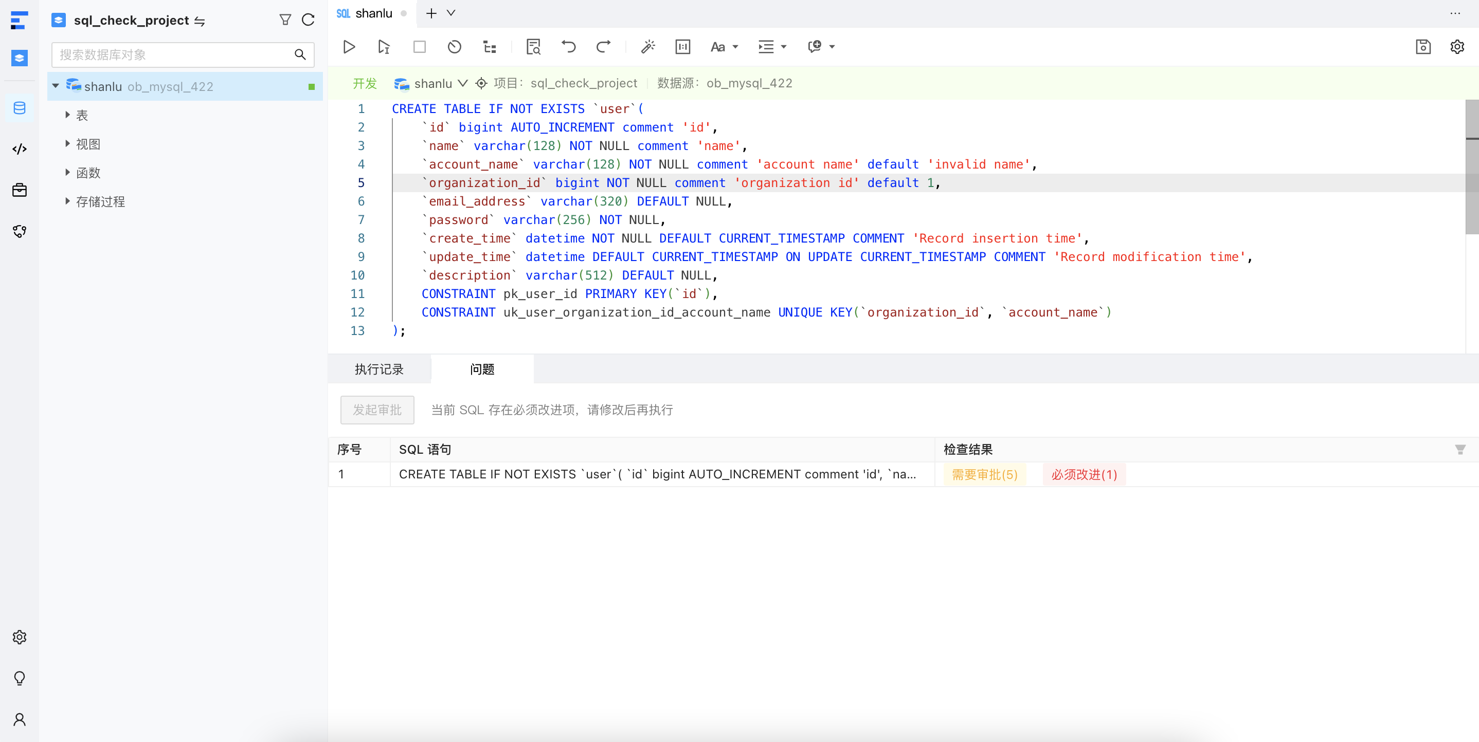Undo the last edit
Screen dimensions: 1479x742
(568, 46)
